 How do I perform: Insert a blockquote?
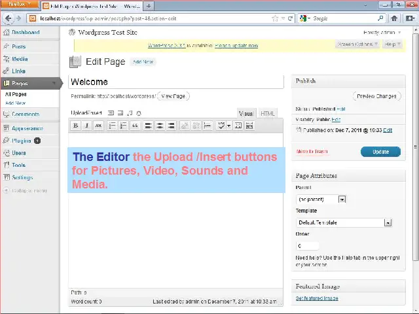(135, 126)
